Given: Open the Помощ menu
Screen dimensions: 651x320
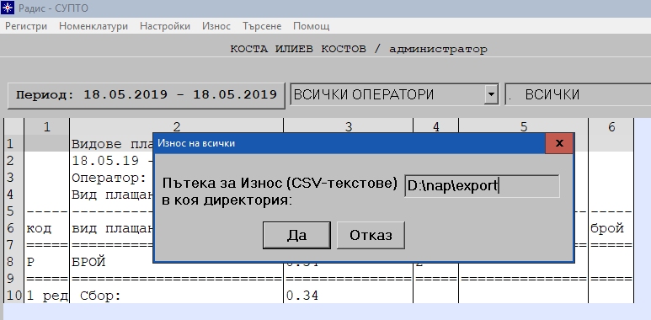Looking at the screenshot, I should (312, 26).
